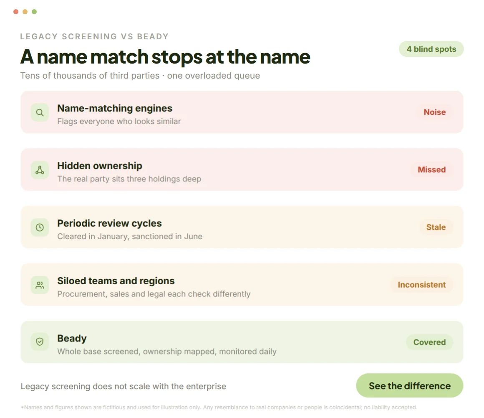Click 'Whole base screened, ownership mapped, monitored daily'
The image size is (484, 418).
167,352
